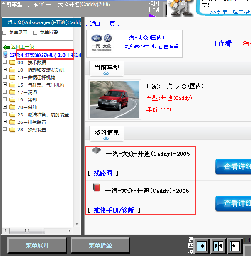Click the tree vertical scroll down arrow
The height and width of the screenshot is (256, 251).
tap(77, 224)
